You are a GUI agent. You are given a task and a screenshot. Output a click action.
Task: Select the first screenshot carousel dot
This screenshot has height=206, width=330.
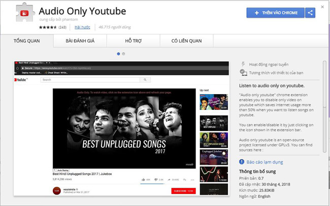[x=118, y=54]
